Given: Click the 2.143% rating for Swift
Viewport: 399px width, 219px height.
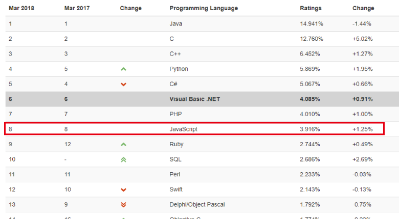Looking at the screenshot, I should pos(309,189).
